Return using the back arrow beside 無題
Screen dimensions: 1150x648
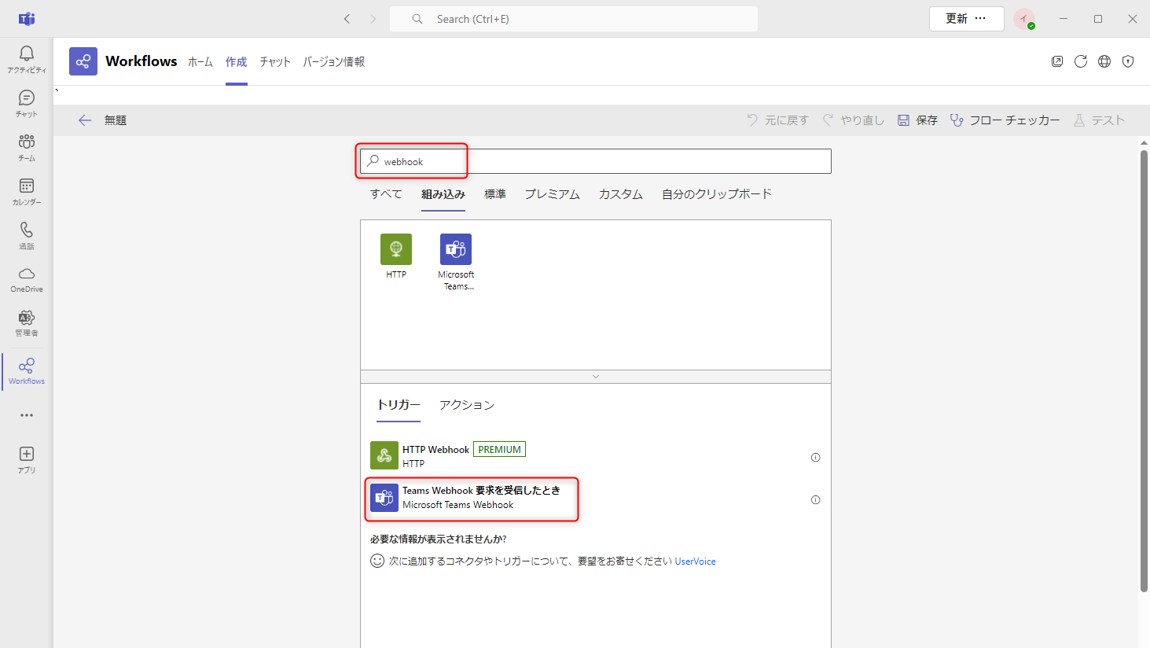click(85, 120)
